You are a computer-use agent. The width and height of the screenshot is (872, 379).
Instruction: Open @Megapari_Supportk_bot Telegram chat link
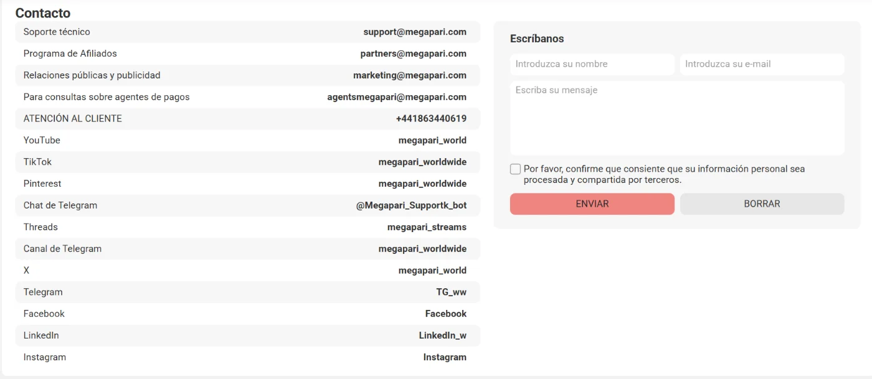click(x=411, y=205)
